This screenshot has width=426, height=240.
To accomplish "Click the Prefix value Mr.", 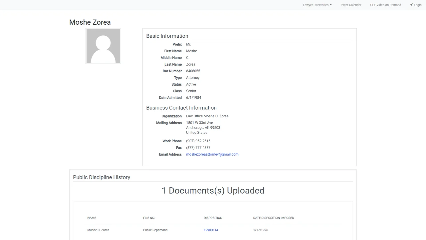I will tap(189, 44).
